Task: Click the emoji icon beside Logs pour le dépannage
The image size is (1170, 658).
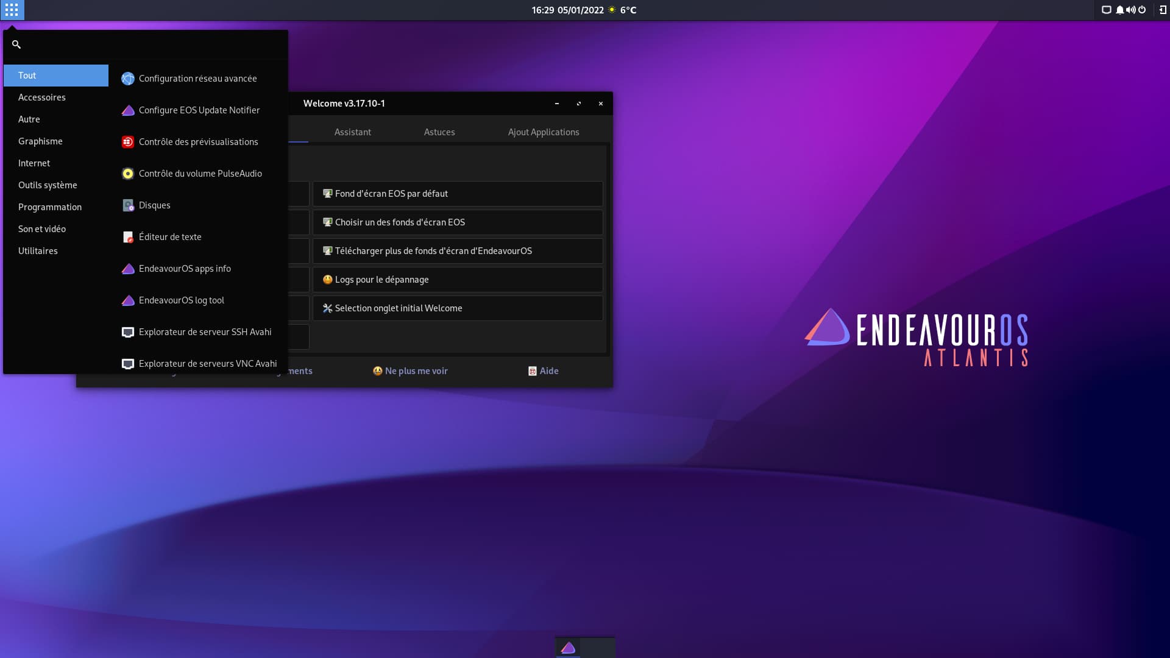Action: tap(327, 280)
